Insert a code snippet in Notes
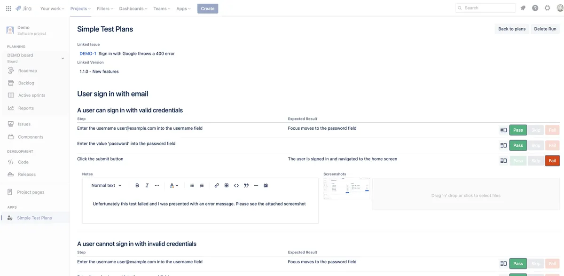 (x=236, y=185)
